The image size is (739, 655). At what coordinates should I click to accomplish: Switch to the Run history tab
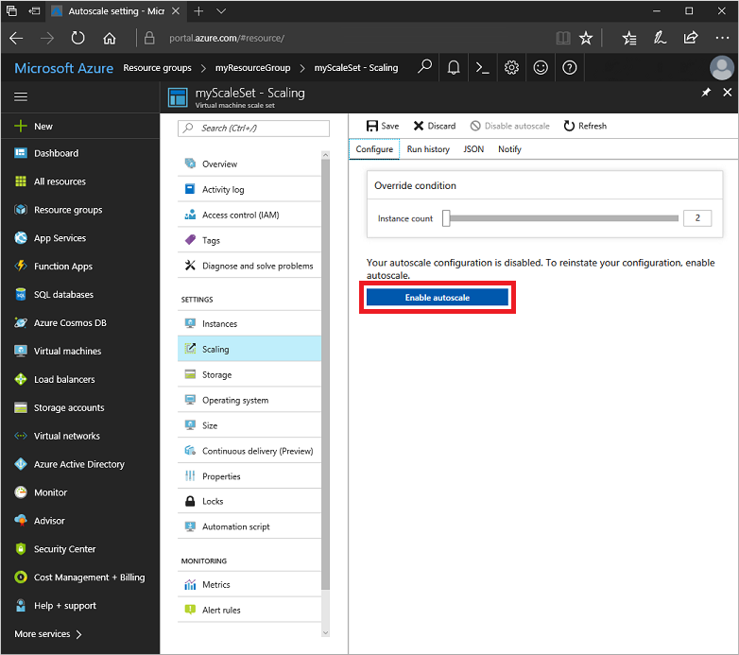(x=428, y=149)
